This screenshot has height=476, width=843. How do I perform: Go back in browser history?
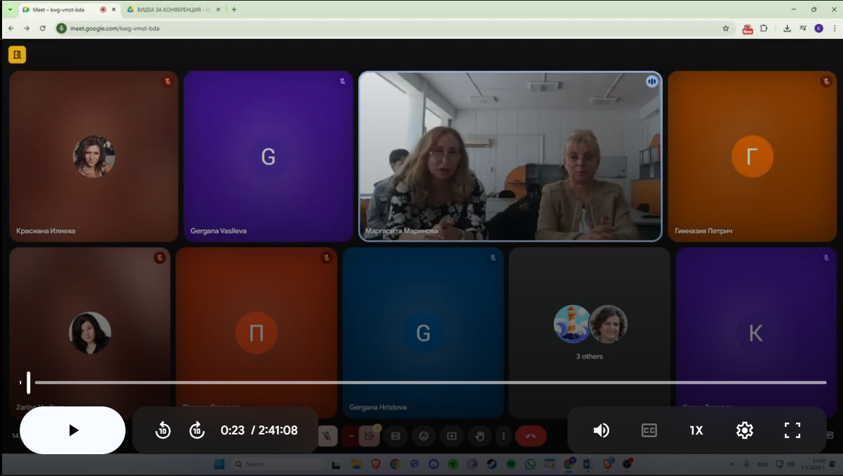coord(11,29)
